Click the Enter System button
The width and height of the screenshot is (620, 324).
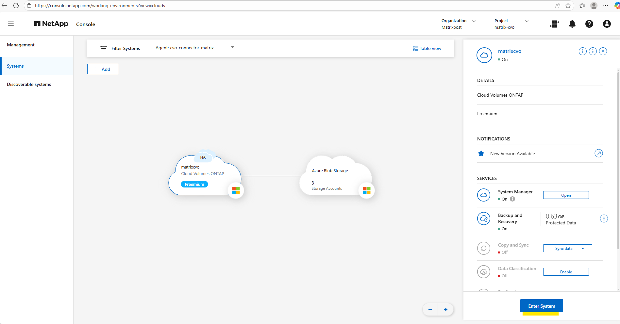[541, 306]
